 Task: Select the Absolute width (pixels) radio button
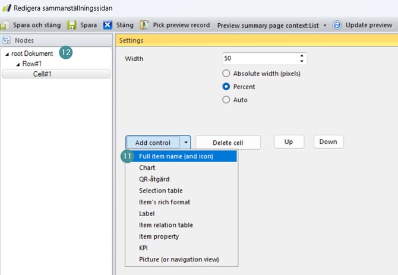pos(226,74)
